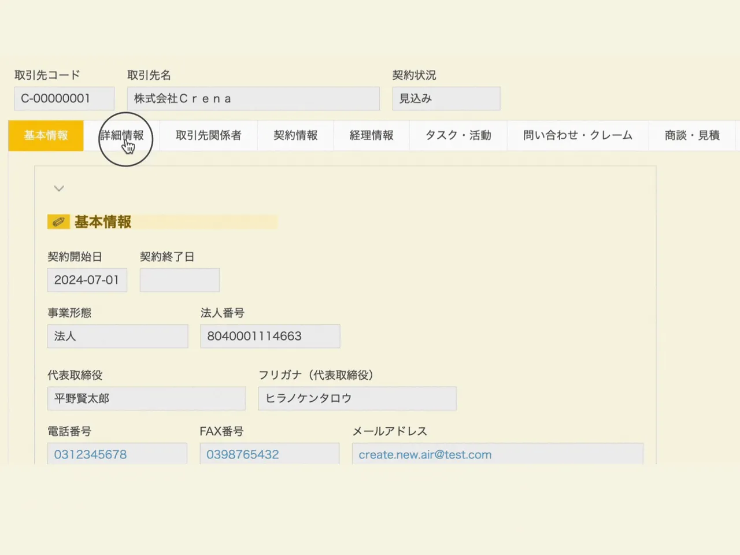Viewport: 740px width, 555px height.
Task: Click the 契約状況 field showing 見込み
Action: point(446,99)
